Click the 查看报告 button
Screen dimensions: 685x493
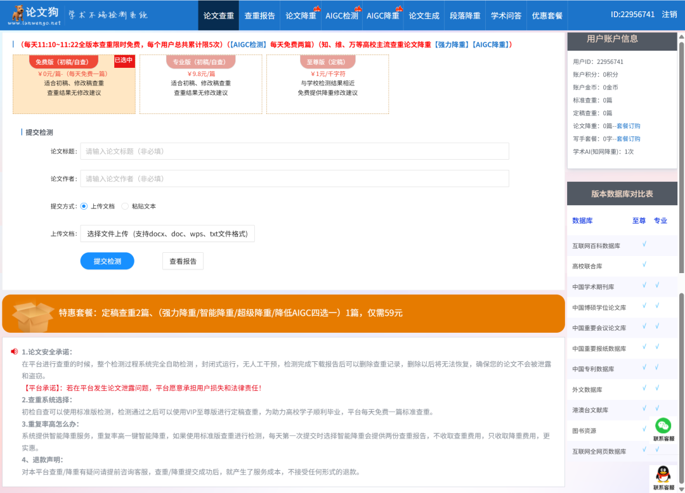[x=183, y=261]
